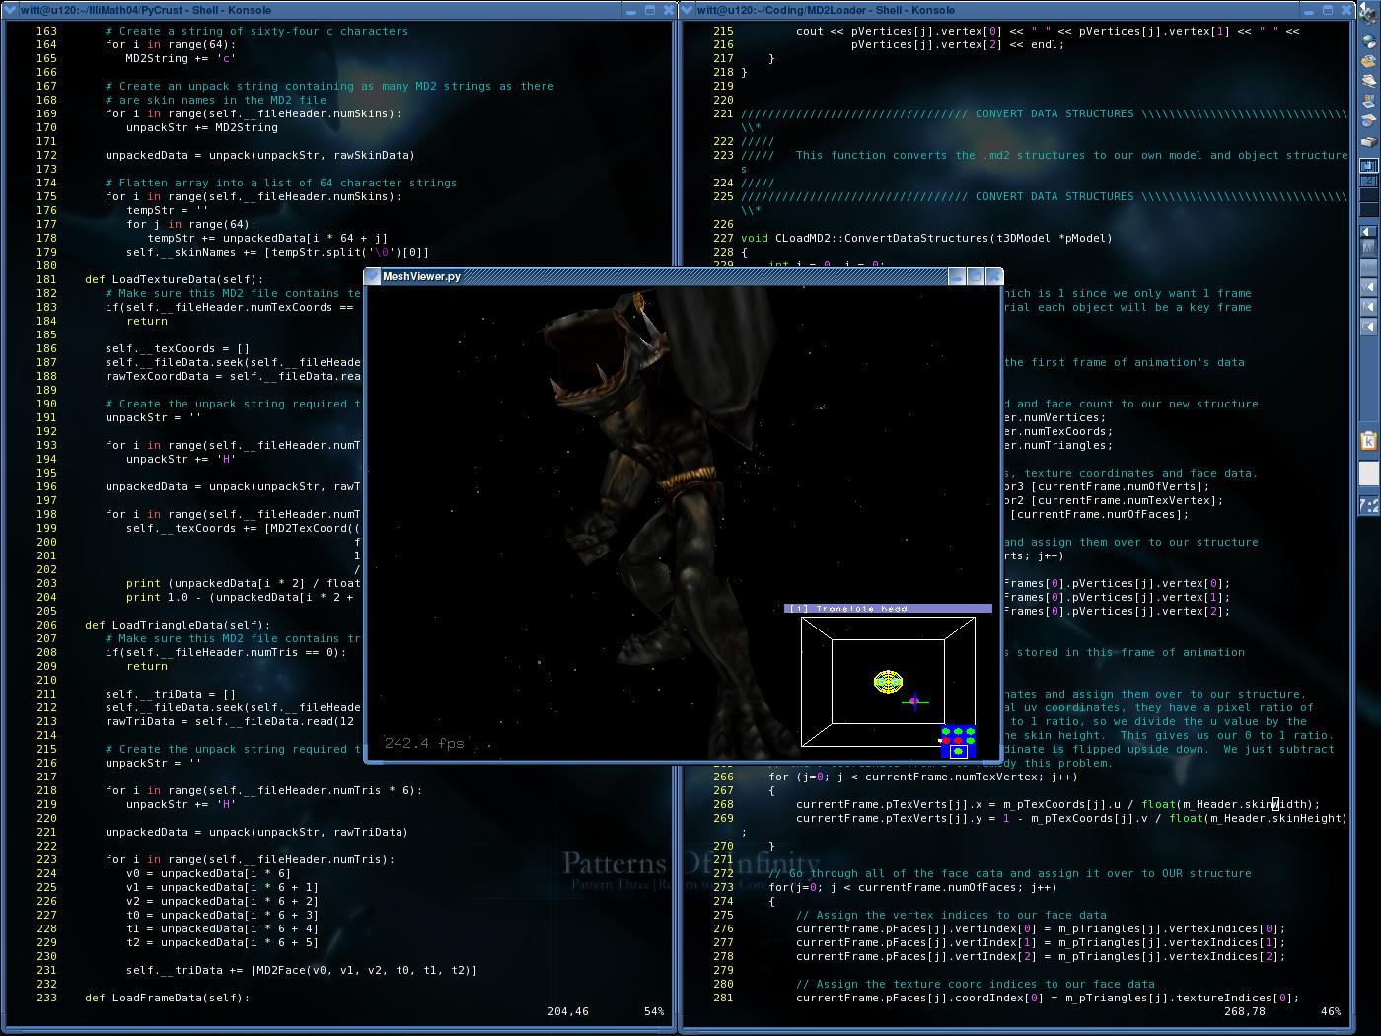Switch to virtual desktop 2 in pager
1381x1036 pixels.
coord(1369,180)
